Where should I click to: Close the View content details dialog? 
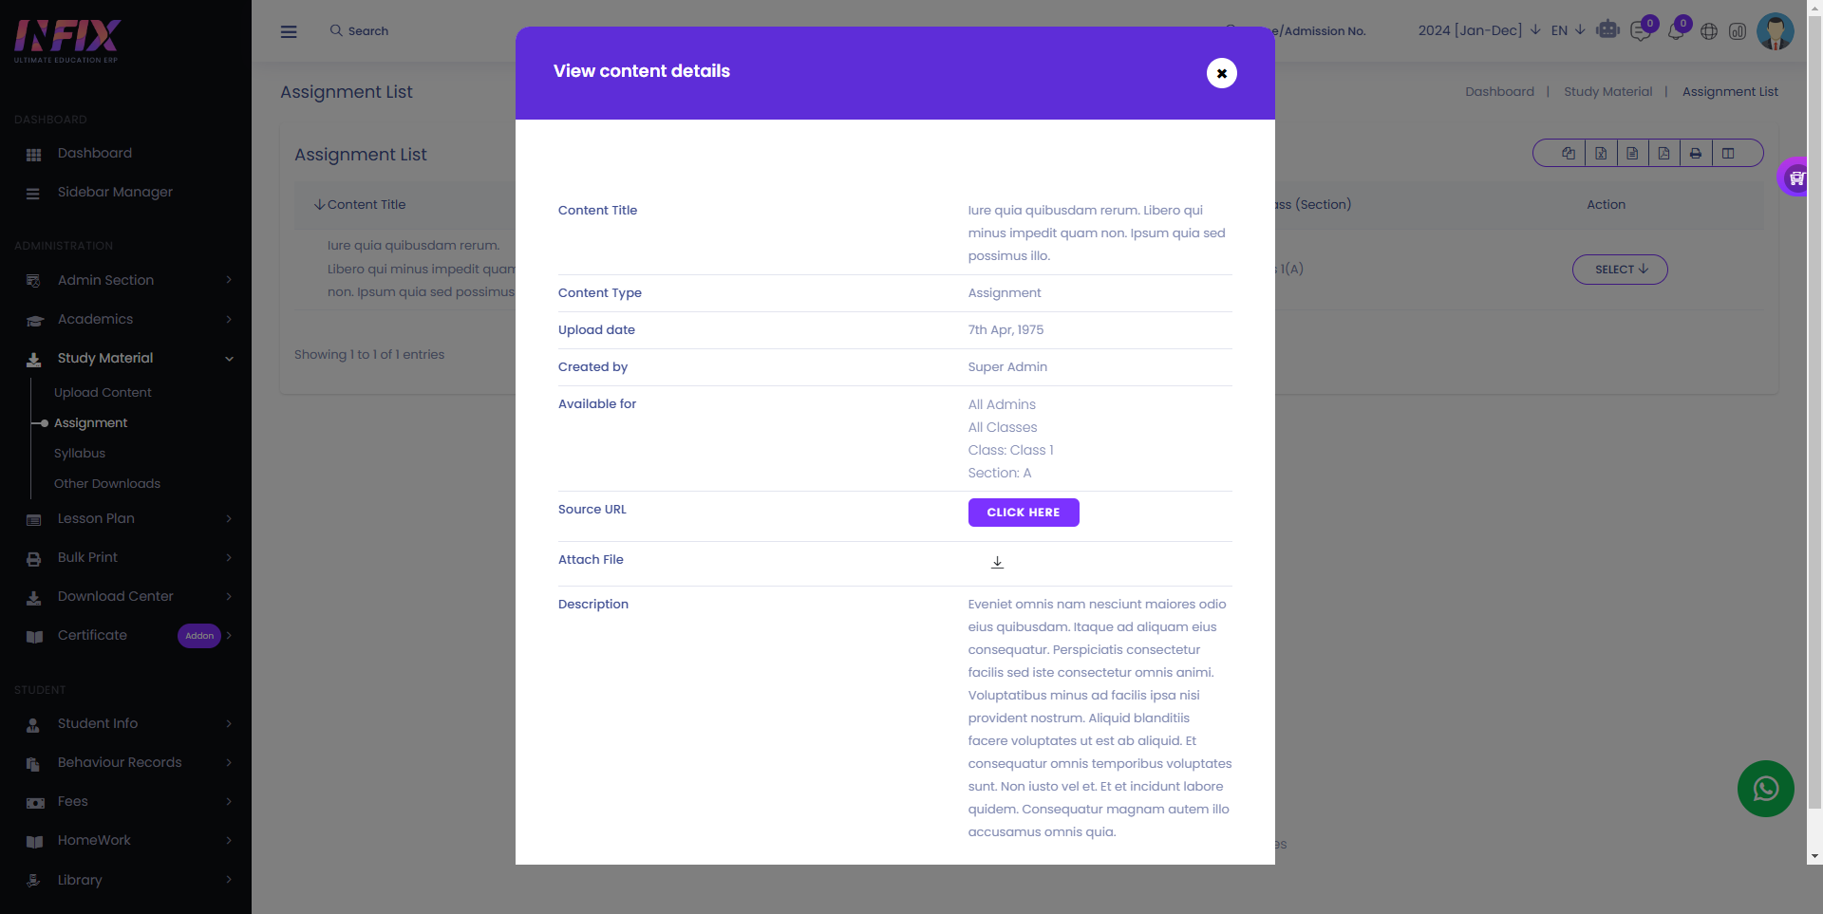pyautogui.click(x=1221, y=73)
